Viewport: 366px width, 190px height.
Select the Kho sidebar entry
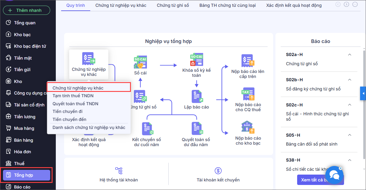click(18, 82)
